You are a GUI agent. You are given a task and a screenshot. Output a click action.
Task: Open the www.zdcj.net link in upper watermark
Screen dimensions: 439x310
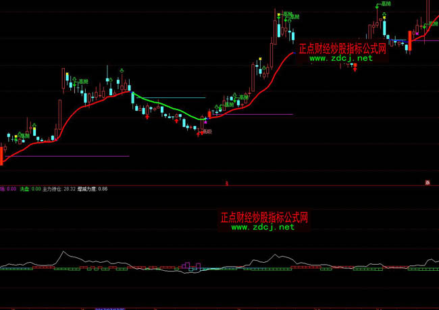coord(341,59)
